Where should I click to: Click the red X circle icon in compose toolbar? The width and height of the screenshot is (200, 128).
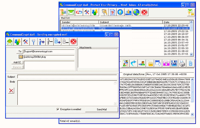pos(74,42)
